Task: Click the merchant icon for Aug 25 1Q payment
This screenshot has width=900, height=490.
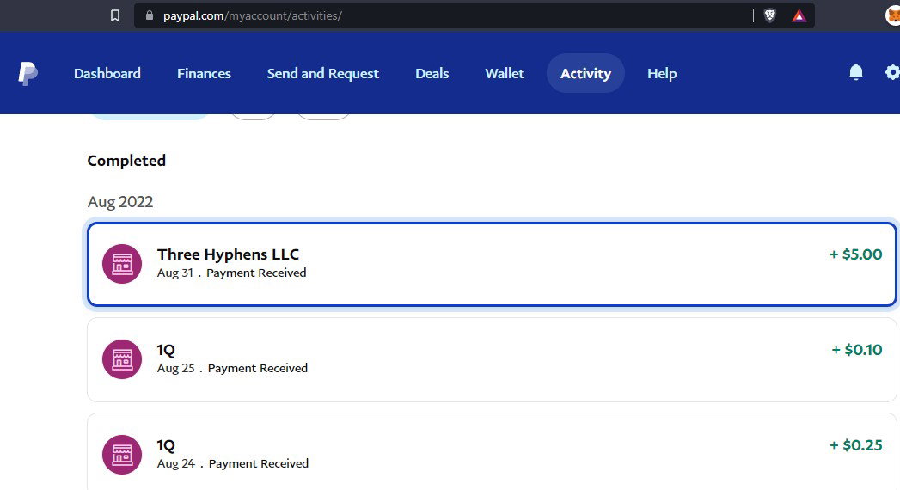Action: tap(122, 359)
